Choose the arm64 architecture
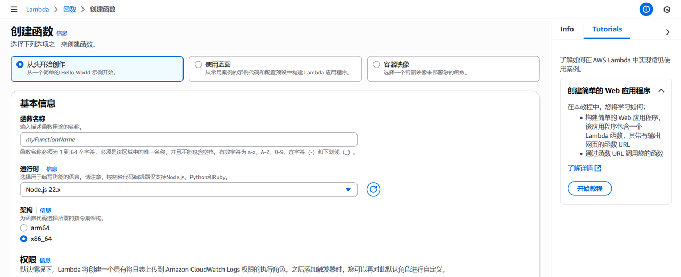Image resolution: width=681 pixels, height=277 pixels. click(x=24, y=228)
